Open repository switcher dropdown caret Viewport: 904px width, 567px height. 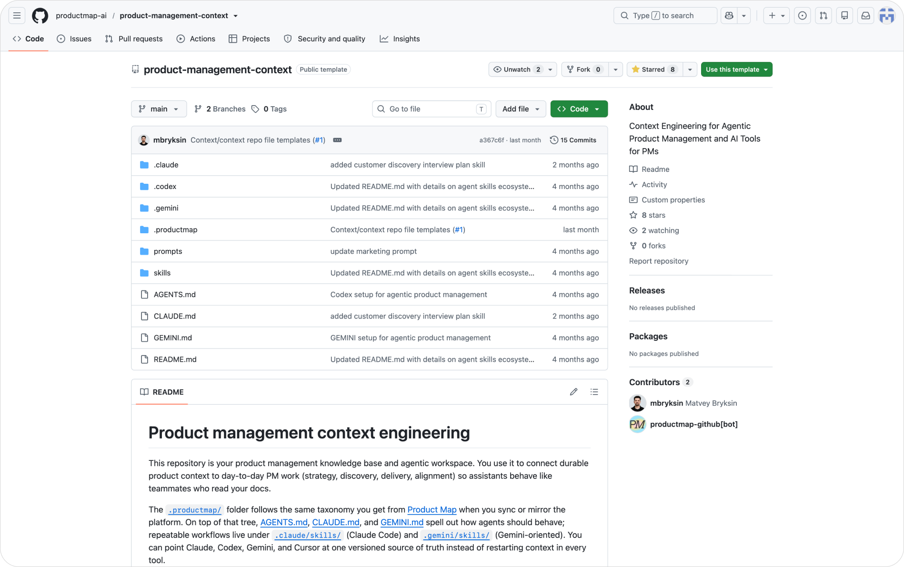pos(235,16)
